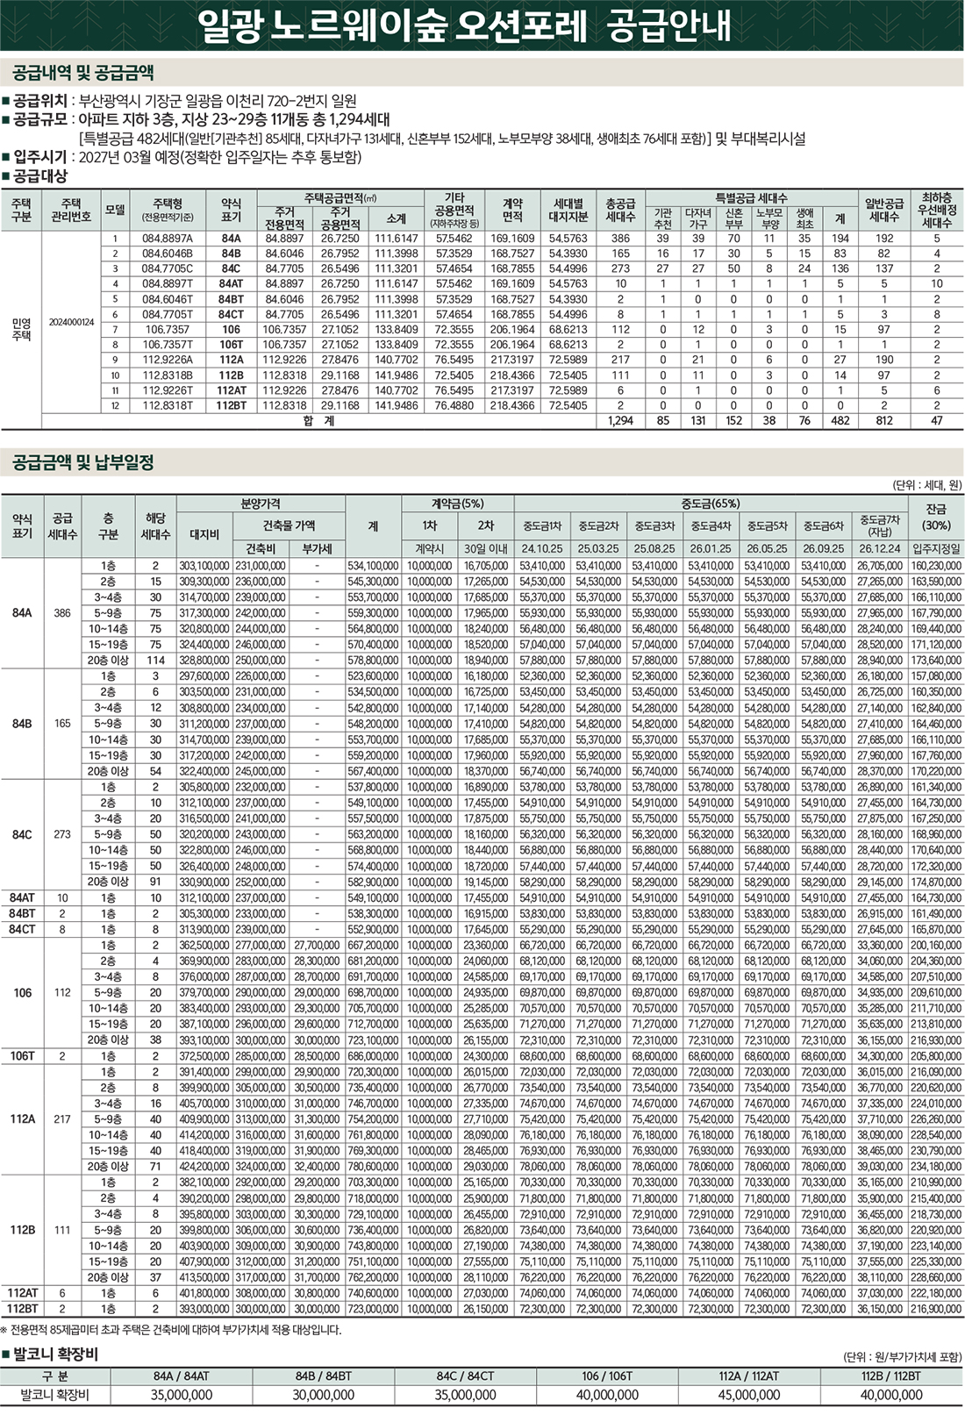
Task: Click the '주택관리번호' column header
Action: (71, 210)
